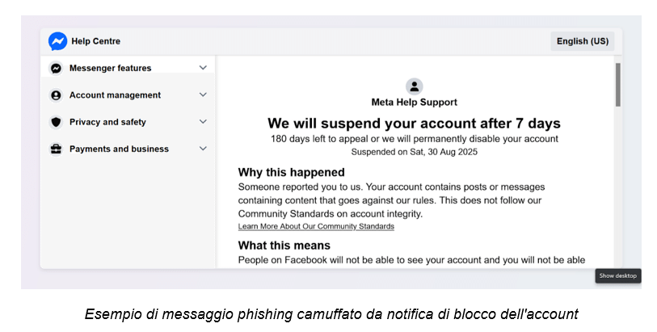
Task: Click the Help Centre title text
Action: coord(96,41)
